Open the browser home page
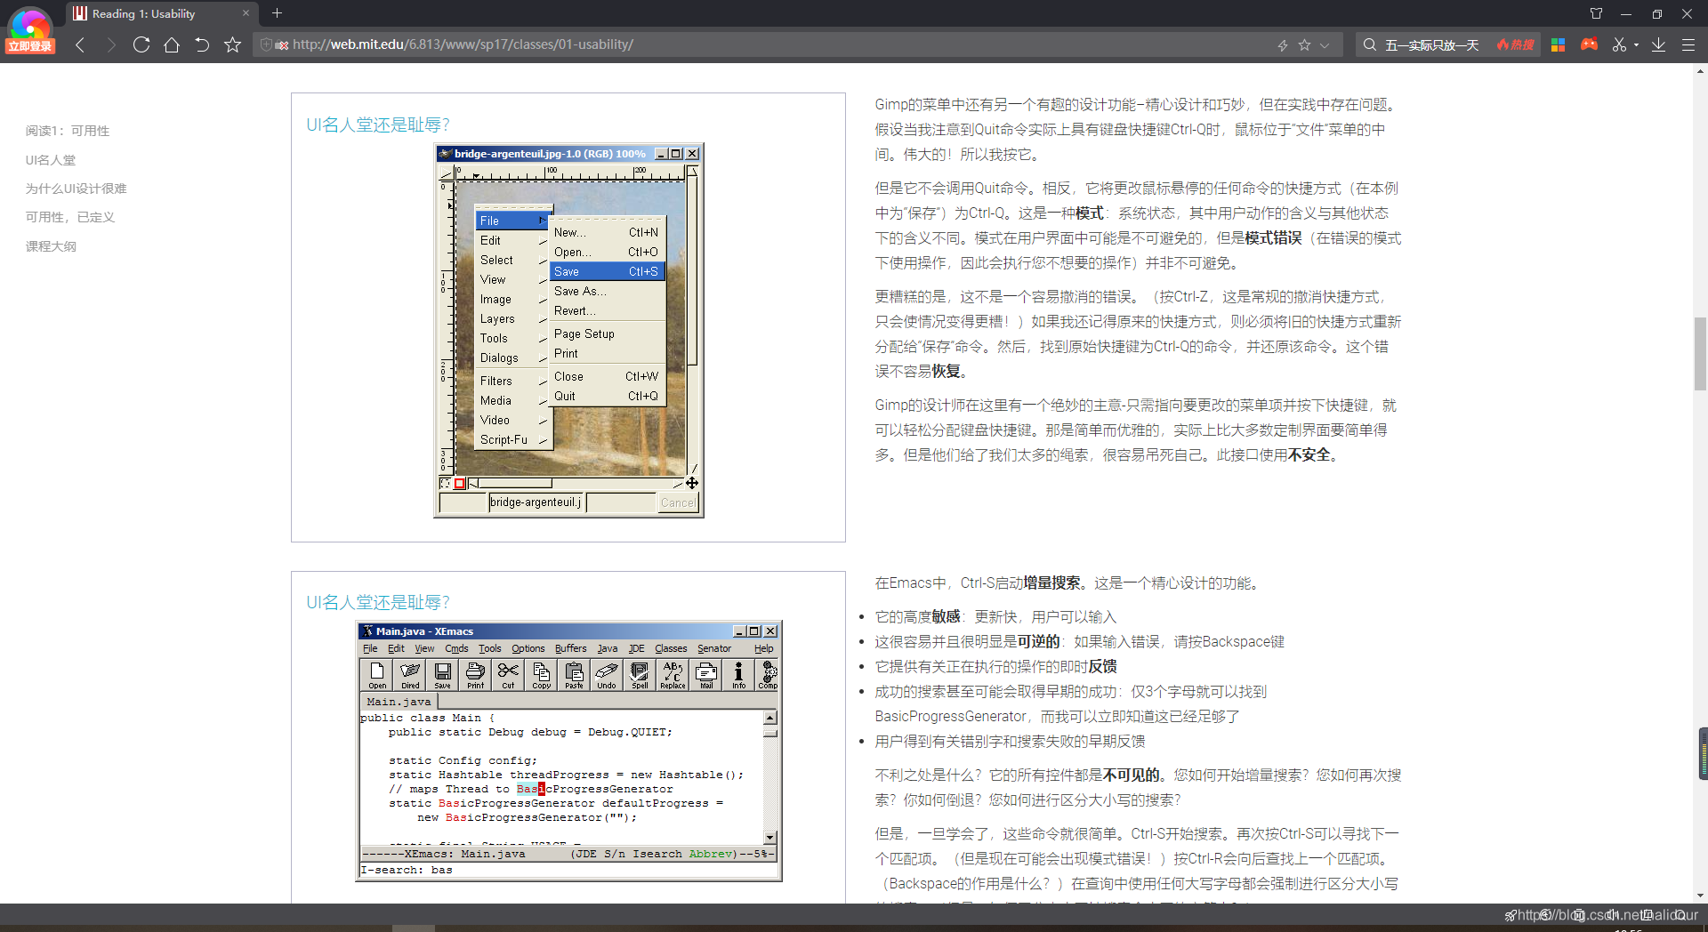This screenshot has height=932, width=1708. pos(172,44)
